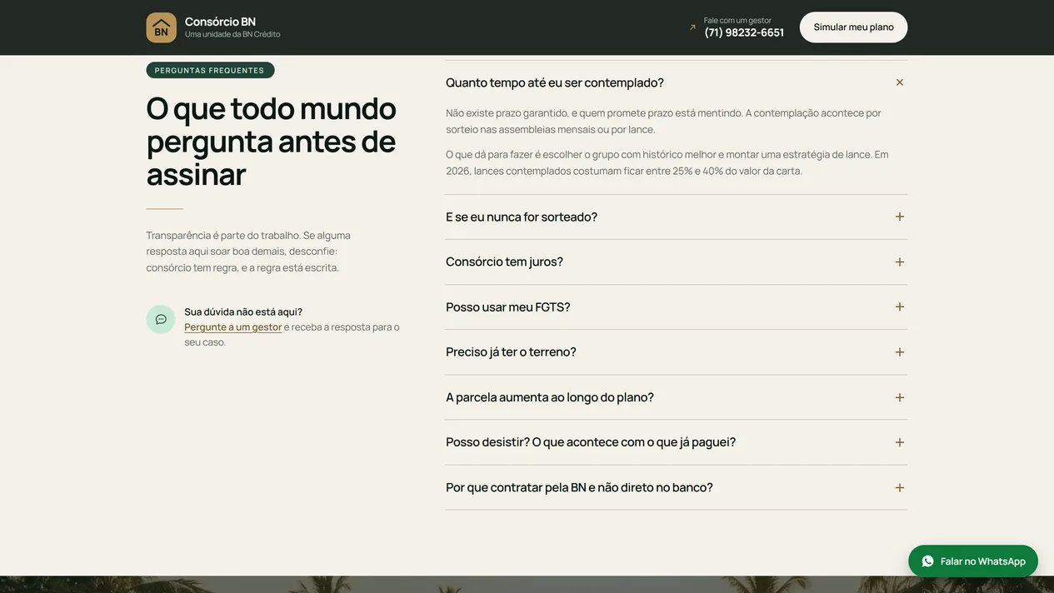
Task: Click the BN house logo icon
Action: point(161,27)
